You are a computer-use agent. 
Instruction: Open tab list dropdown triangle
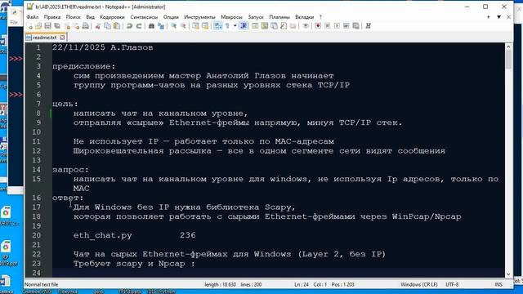[x=498, y=17]
